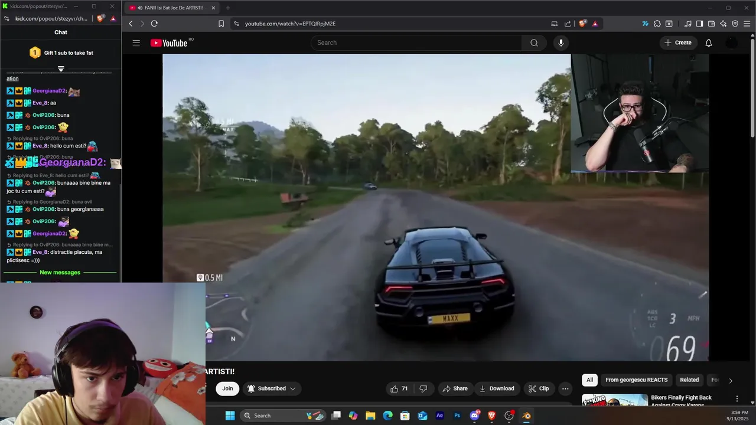Click Gift 1 sub to take 1st

pyautogui.click(x=69, y=53)
